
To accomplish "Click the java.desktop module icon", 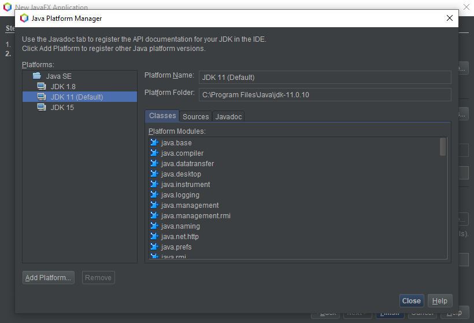I will (x=154, y=174).
